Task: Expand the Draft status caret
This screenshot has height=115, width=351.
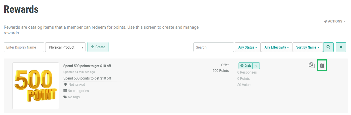Action: coord(256,66)
